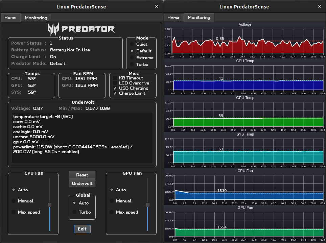
Task: Select Default mode radio button
Action: click(132, 51)
